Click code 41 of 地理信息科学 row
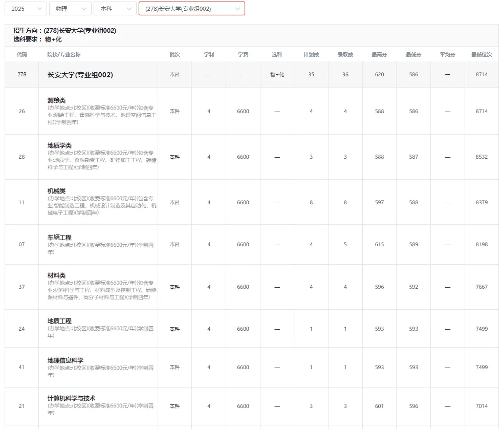 (x=22, y=368)
